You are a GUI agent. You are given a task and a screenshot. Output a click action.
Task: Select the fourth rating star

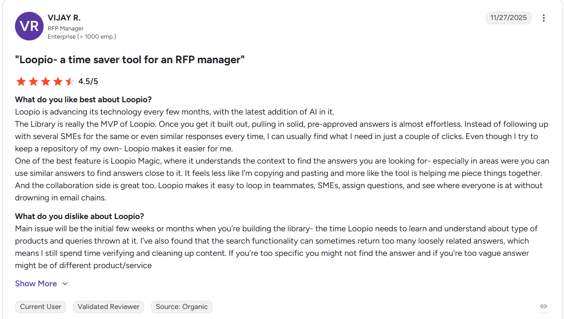pyautogui.click(x=58, y=82)
